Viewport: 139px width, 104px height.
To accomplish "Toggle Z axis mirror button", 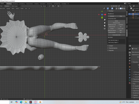I will [117, 6].
